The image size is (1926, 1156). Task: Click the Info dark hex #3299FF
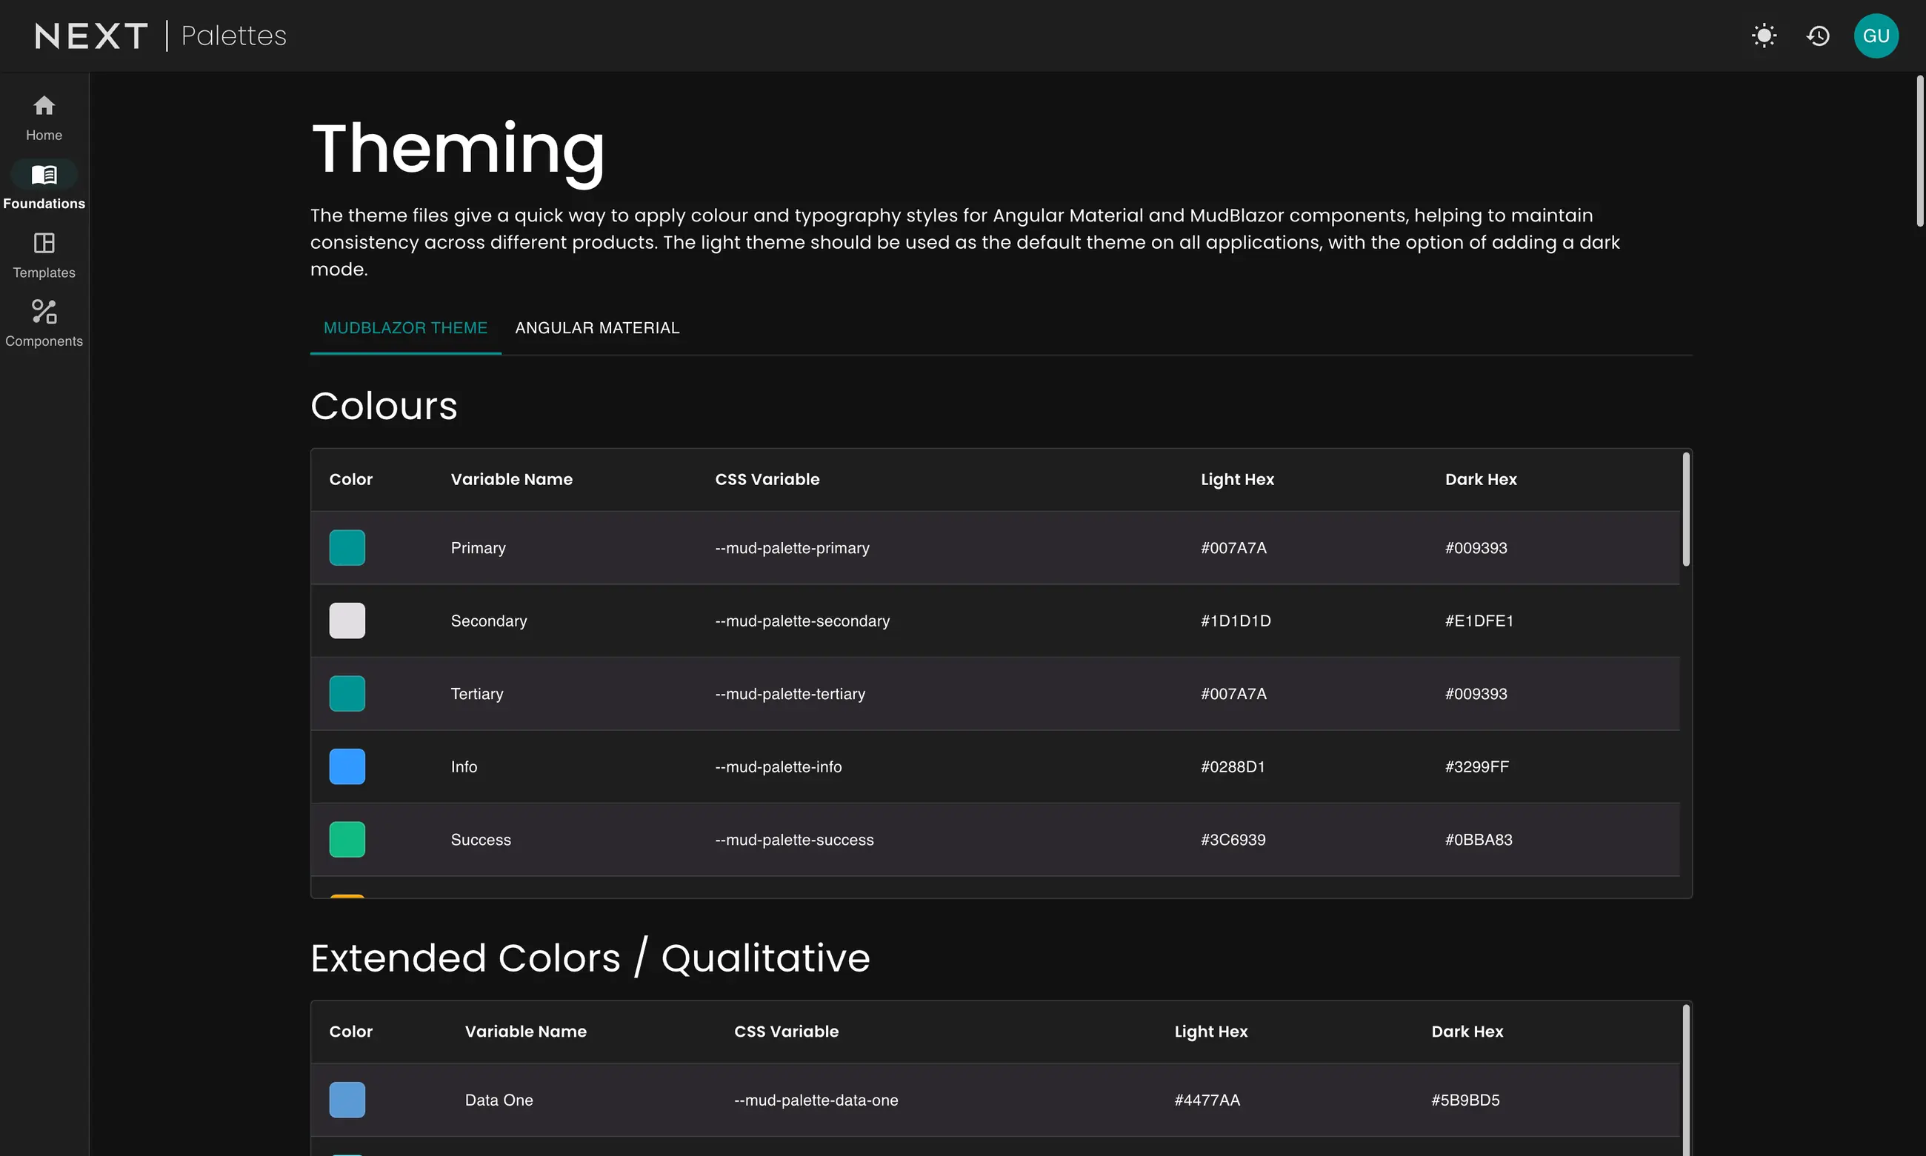click(x=1476, y=767)
